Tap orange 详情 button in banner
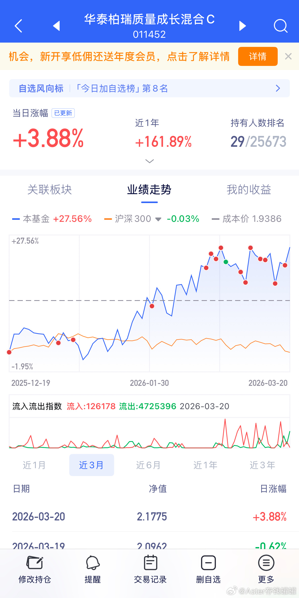The width and height of the screenshot is (299, 598). click(258, 56)
